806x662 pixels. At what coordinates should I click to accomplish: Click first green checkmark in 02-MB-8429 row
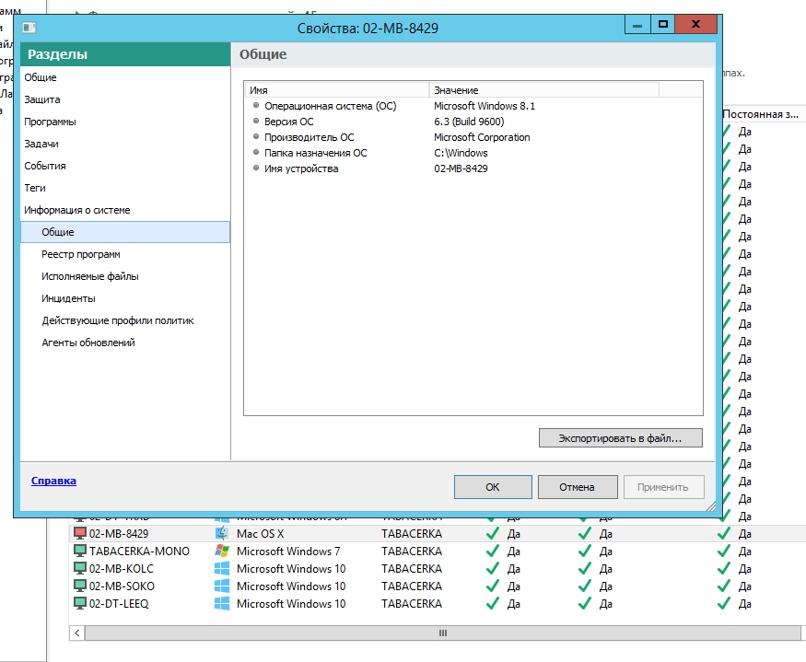pyautogui.click(x=493, y=533)
